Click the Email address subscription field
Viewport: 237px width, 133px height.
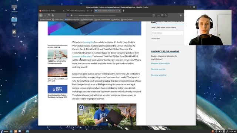click(167, 33)
